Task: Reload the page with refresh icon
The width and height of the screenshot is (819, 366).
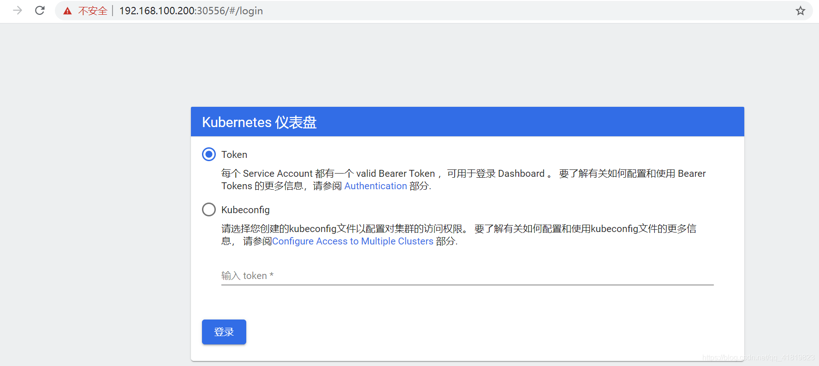Action: coord(40,11)
